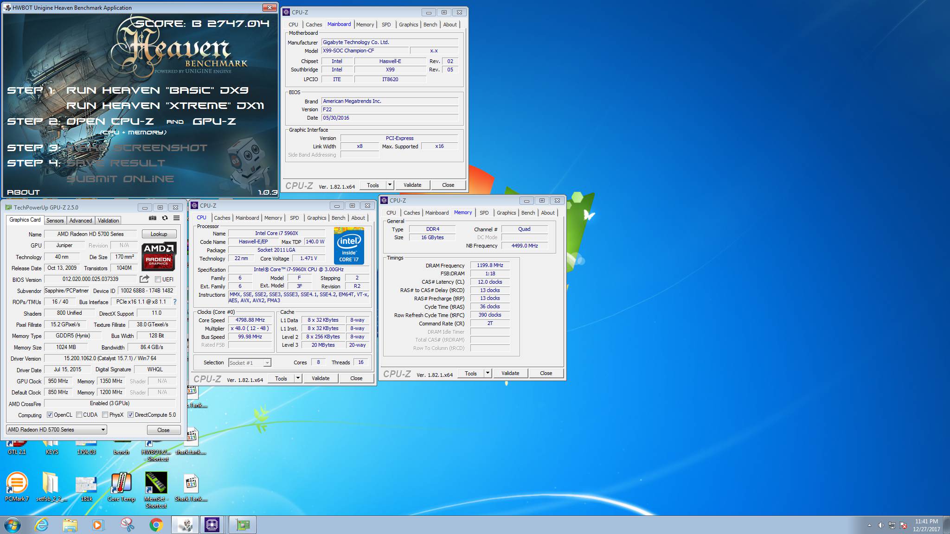This screenshot has height=534, width=950.
Task: Open Graphics tab in CPU-Z Mainboard window
Action: 408,25
